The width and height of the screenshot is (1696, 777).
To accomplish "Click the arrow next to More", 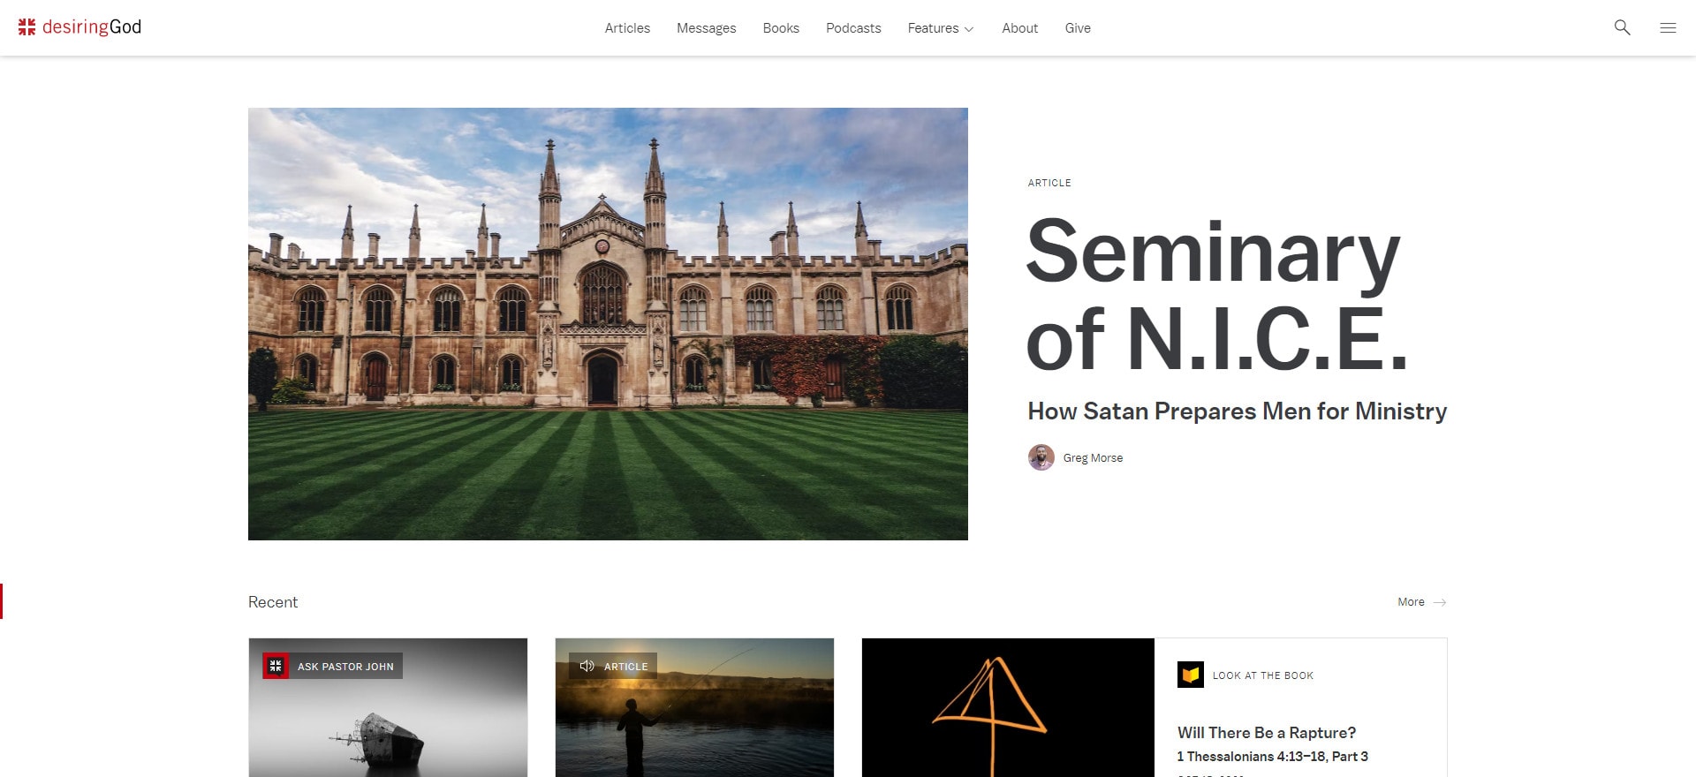I will [1440, 602].
